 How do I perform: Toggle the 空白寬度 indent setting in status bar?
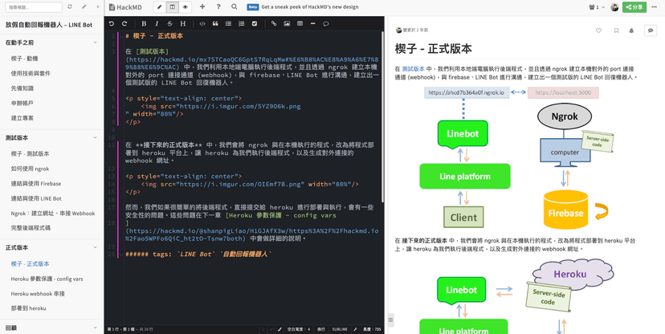tap(298, 329)
